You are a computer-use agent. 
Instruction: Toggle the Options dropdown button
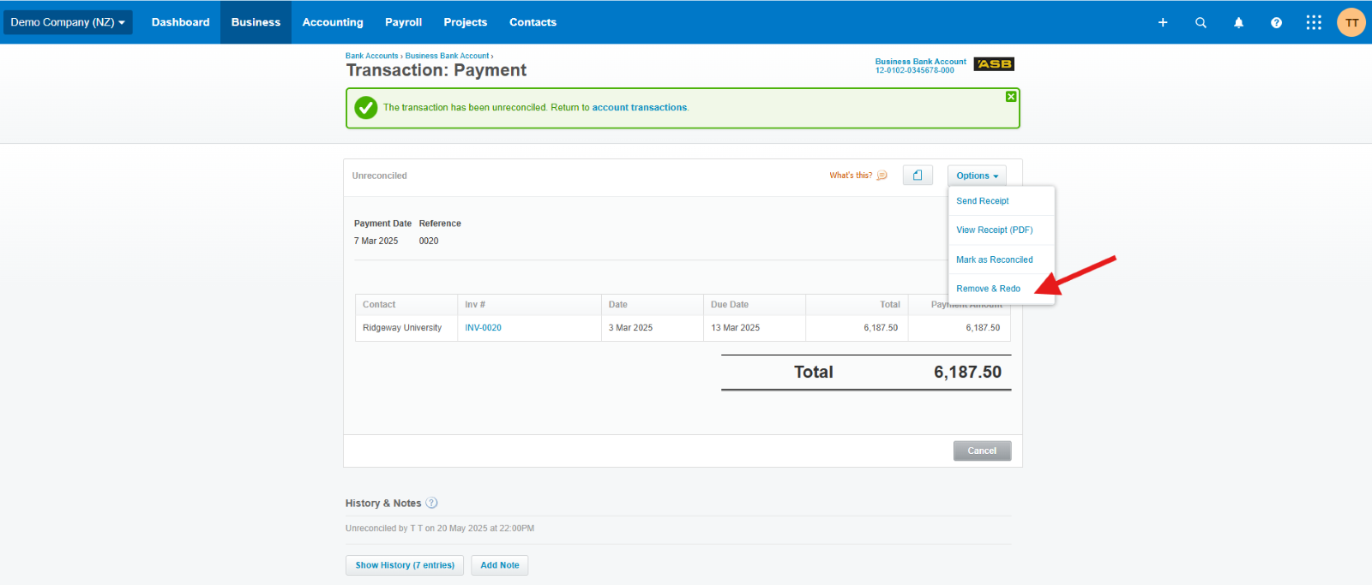pos(977,176)
